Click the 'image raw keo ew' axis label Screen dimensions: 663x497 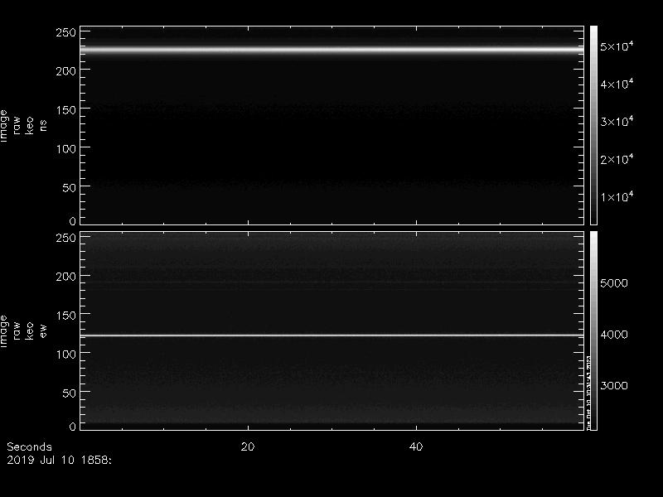[23, 331]
